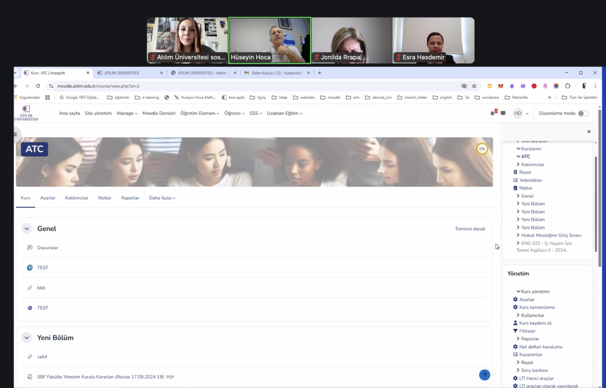Viewport: 606px width, 388px height.
Task: Expand the Öğretim Elemanı menu
Action: click(199, 113)
